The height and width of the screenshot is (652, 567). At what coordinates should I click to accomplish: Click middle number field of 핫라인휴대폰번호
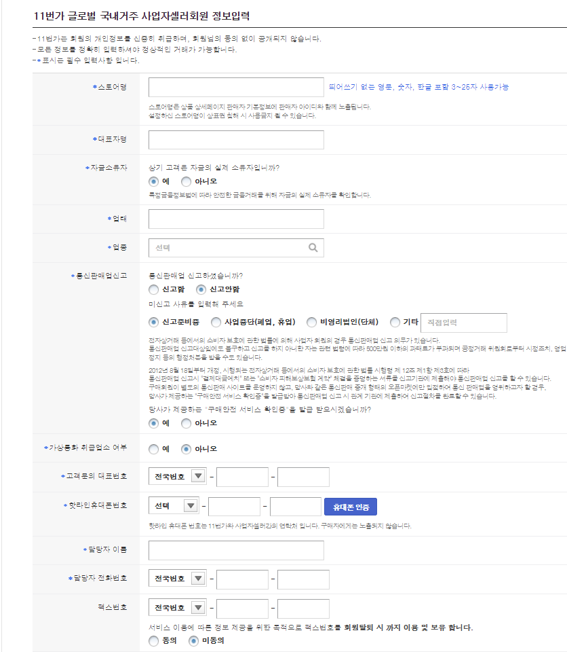[234, 507]
